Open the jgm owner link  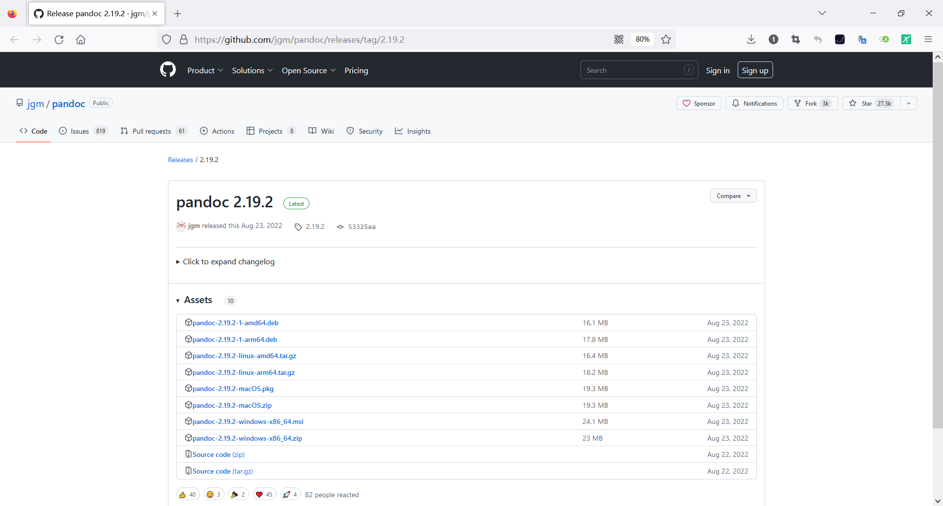coord(35,104)
